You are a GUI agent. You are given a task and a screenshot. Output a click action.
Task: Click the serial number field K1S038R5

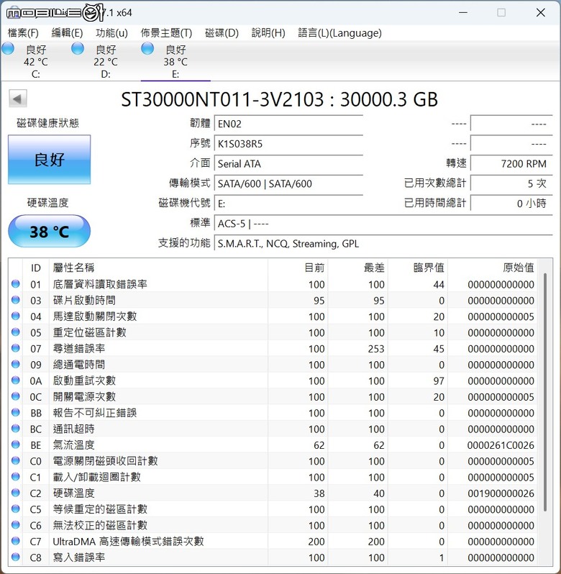coord(288,144)
